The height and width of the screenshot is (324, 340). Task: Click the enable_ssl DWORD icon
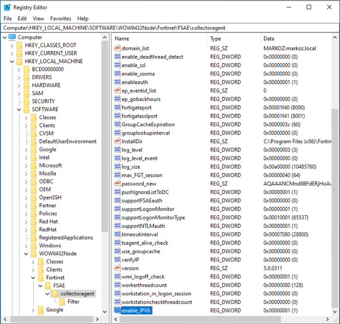point(117,65)
